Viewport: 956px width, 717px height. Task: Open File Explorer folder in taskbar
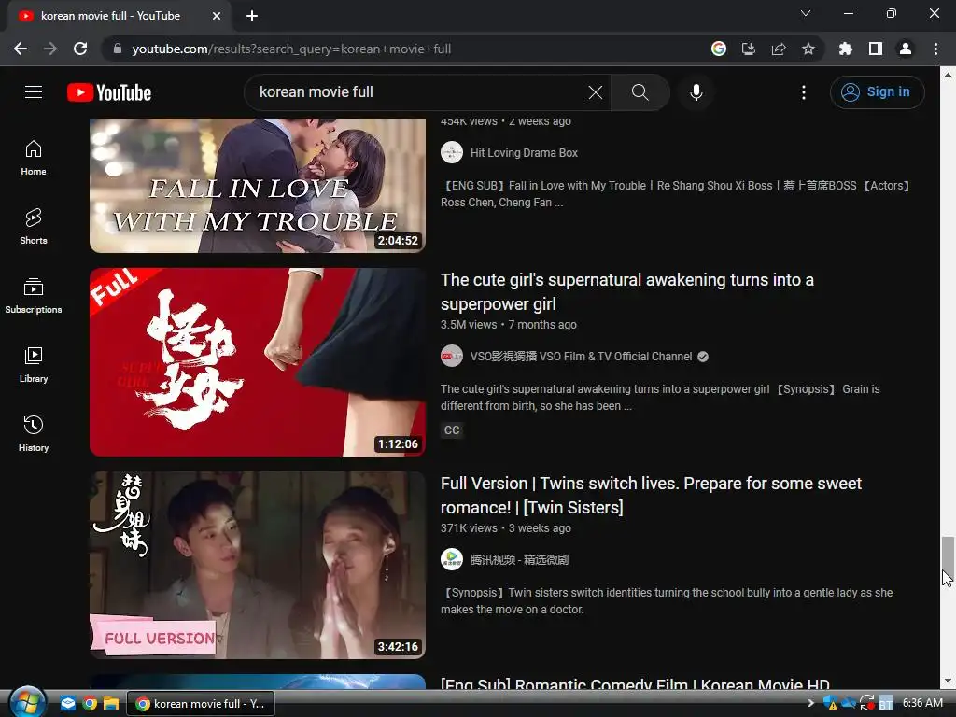tap(111, 704)
